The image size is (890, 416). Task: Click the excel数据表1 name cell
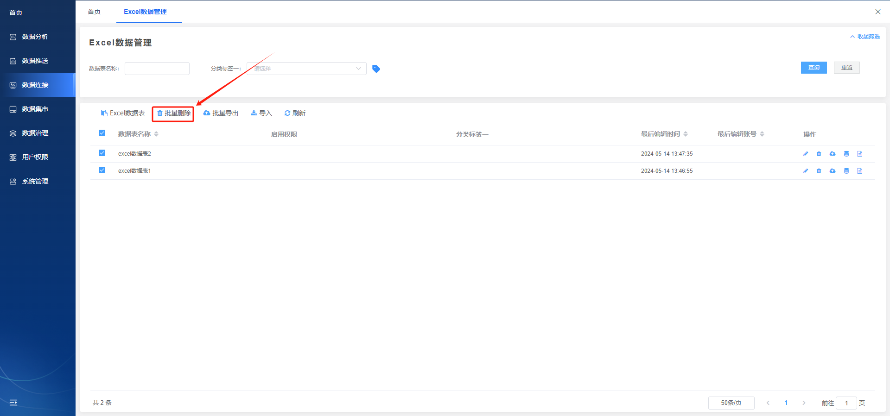point(134,171)
